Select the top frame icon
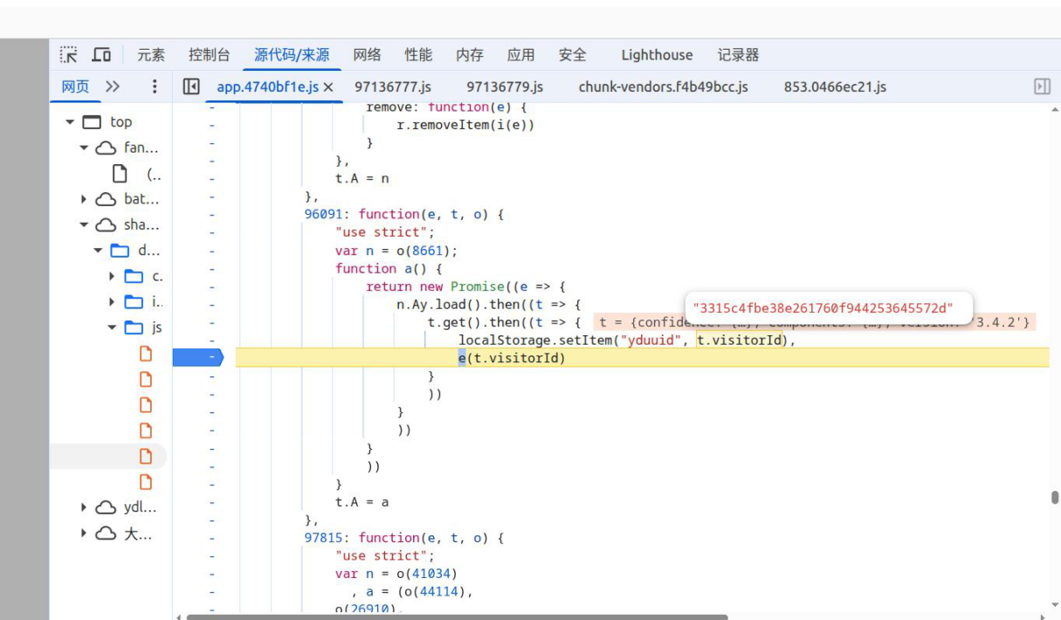Image resolution: width=1061 pixels, height=620 pixels. [x=92, y=122]
